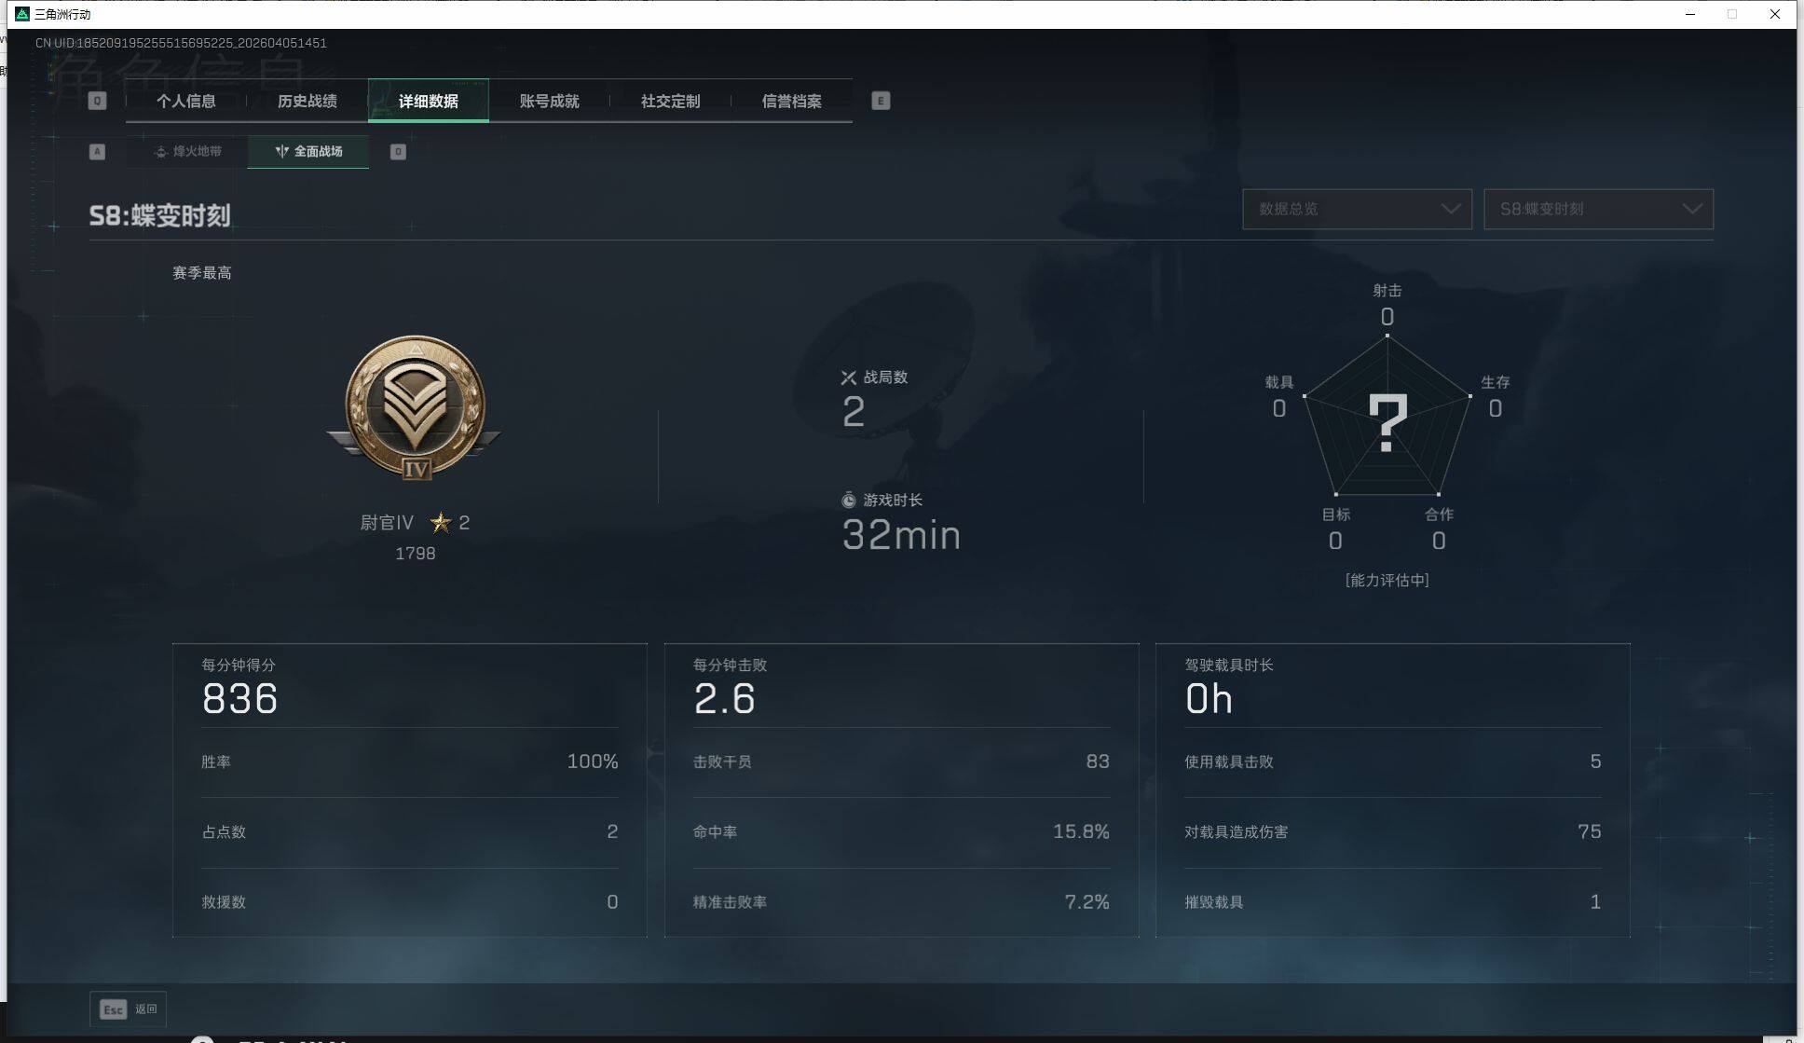Screen dimensions: 1804x1043
Task: Click the 三角洲行动 title bar app icon
Action: (x=22, y=14)
